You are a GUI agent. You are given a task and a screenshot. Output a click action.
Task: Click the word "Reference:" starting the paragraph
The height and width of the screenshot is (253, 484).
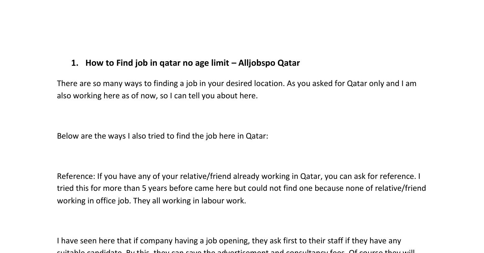point(76,176)
